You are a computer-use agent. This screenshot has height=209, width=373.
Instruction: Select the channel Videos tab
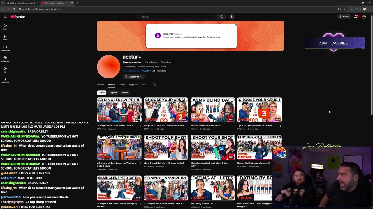tap(111, 84)
